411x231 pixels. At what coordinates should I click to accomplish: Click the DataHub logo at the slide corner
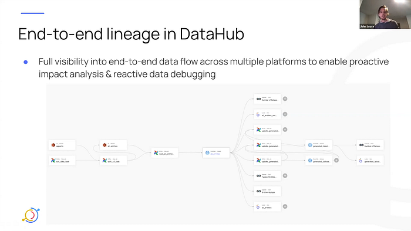pos(31,215)
